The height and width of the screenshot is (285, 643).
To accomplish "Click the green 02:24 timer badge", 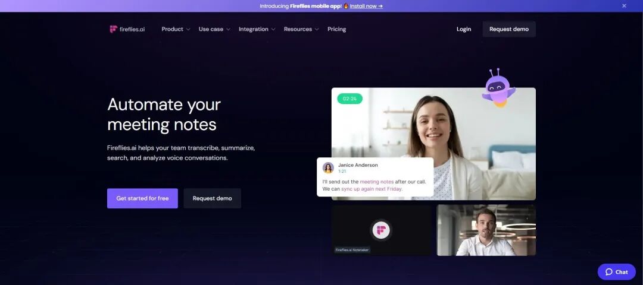I will coord(350,99).
